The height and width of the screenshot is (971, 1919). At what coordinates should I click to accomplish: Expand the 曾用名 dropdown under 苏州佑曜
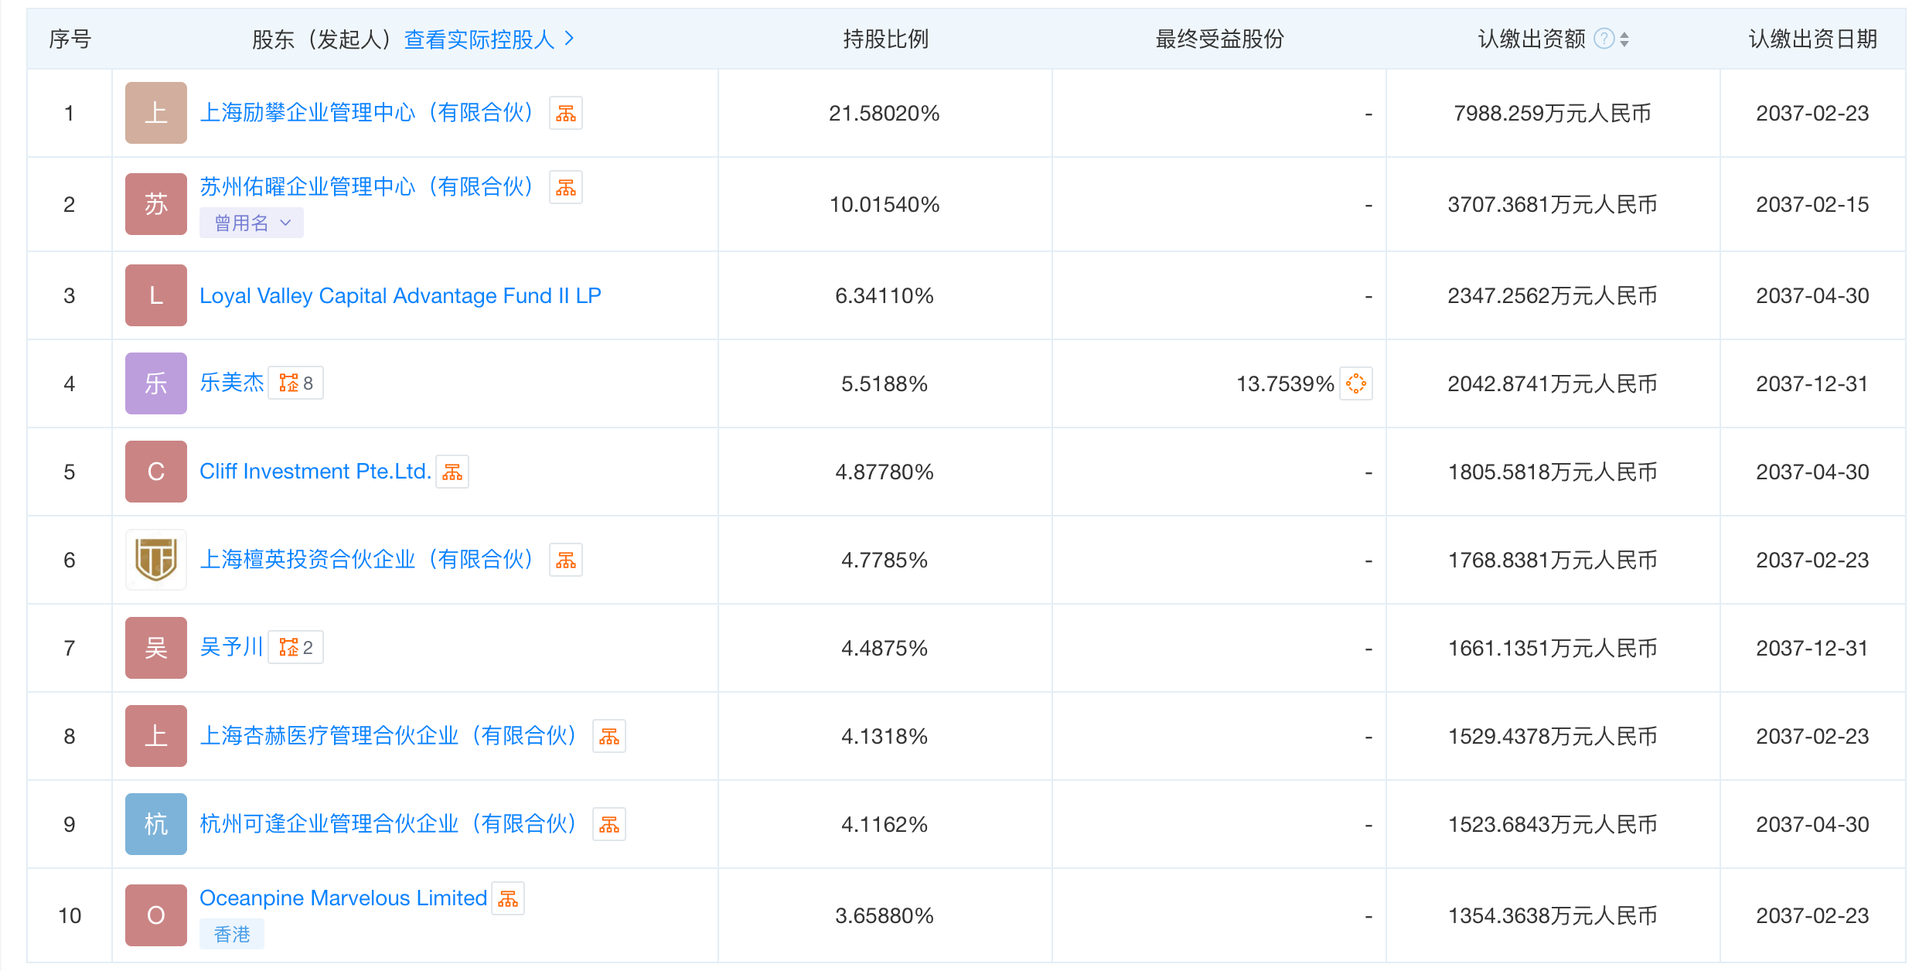click(251, 223)
